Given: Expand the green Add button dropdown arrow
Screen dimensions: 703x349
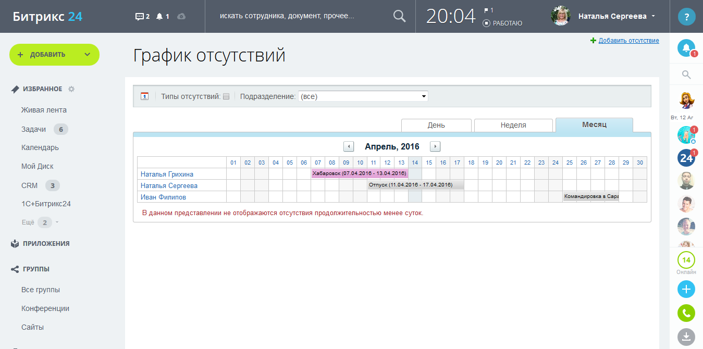Looking at the screenshot, I should point(87,55).
